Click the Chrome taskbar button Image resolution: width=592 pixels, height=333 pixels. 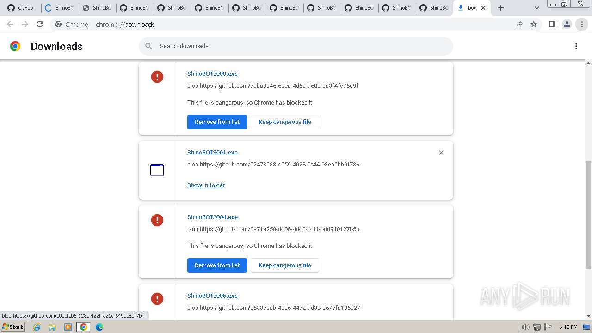point(84,327)
